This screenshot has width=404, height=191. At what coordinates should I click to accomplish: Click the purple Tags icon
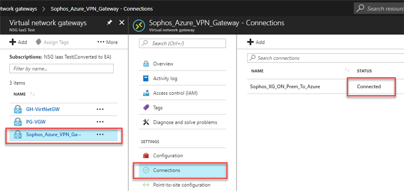pos(146,108)
